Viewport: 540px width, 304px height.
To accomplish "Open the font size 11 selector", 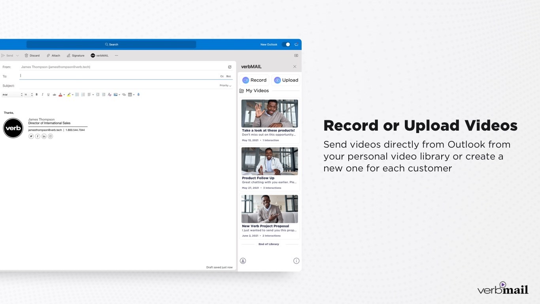I will pos(28,95).
